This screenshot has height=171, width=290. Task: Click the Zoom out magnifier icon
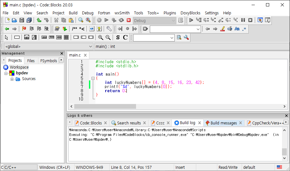(108, 37)
